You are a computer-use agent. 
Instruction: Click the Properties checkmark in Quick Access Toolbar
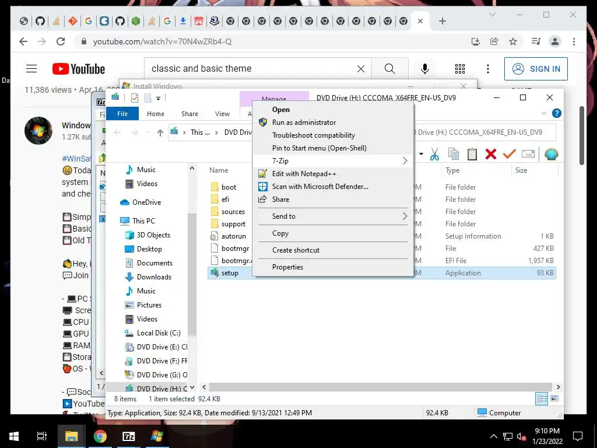coord(135,98)
